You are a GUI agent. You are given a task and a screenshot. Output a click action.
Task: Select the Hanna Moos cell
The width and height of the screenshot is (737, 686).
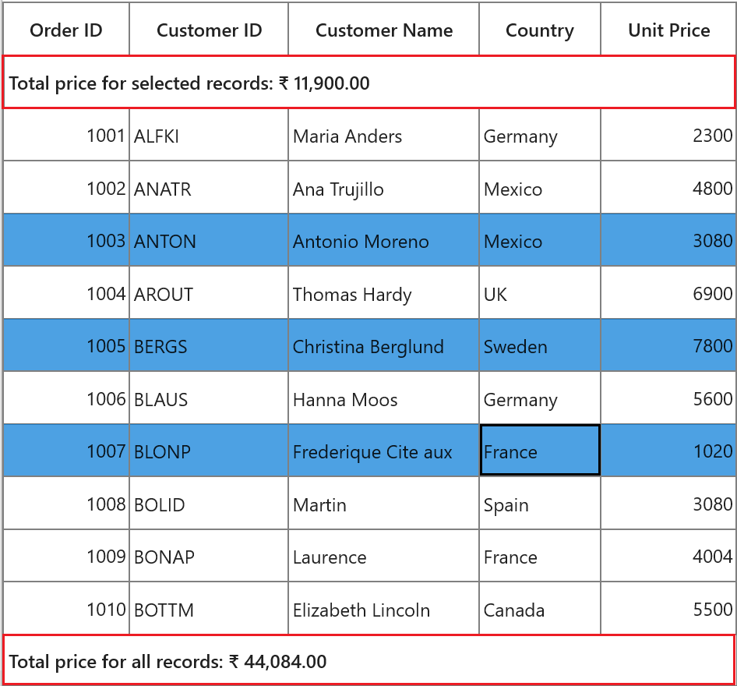(383, 398)
